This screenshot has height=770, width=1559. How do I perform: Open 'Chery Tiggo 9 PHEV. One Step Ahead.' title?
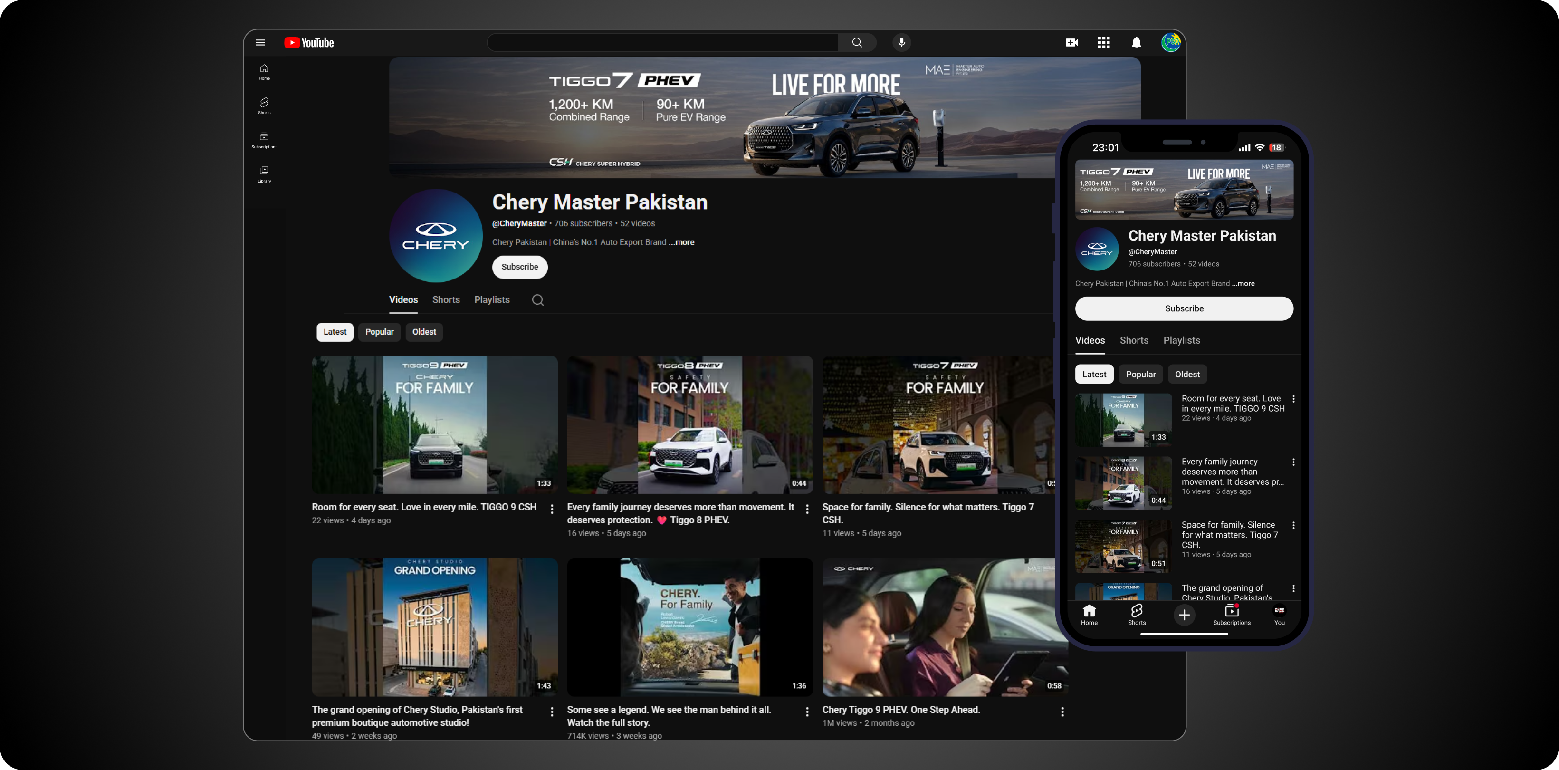(x=901, y=710)
